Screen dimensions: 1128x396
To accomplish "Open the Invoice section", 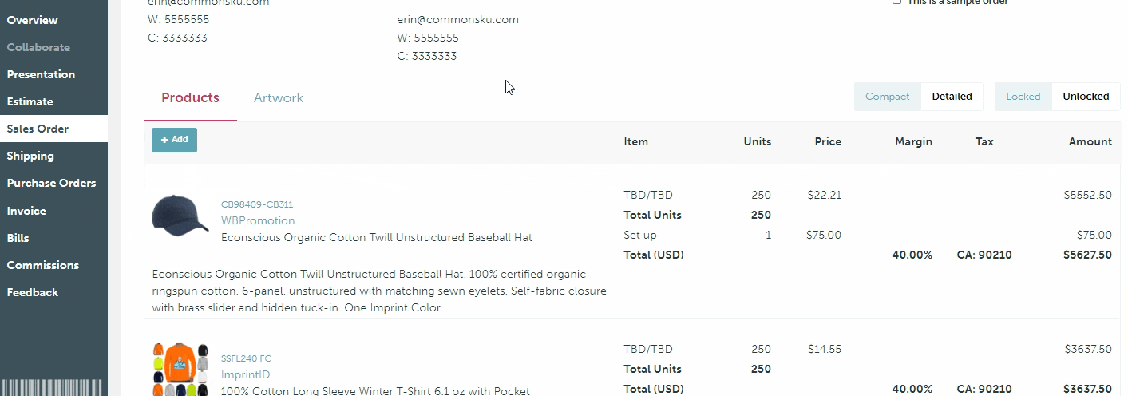I will tap(26, 211).
